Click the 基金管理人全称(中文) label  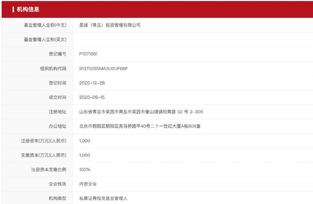coord(45,25)
